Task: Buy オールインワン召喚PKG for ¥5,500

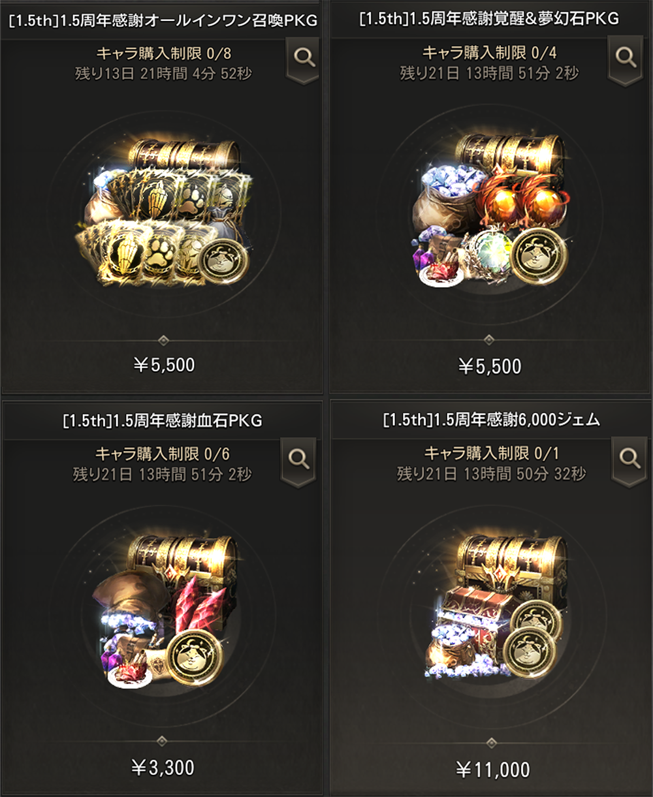Action: tap(163, 365)
